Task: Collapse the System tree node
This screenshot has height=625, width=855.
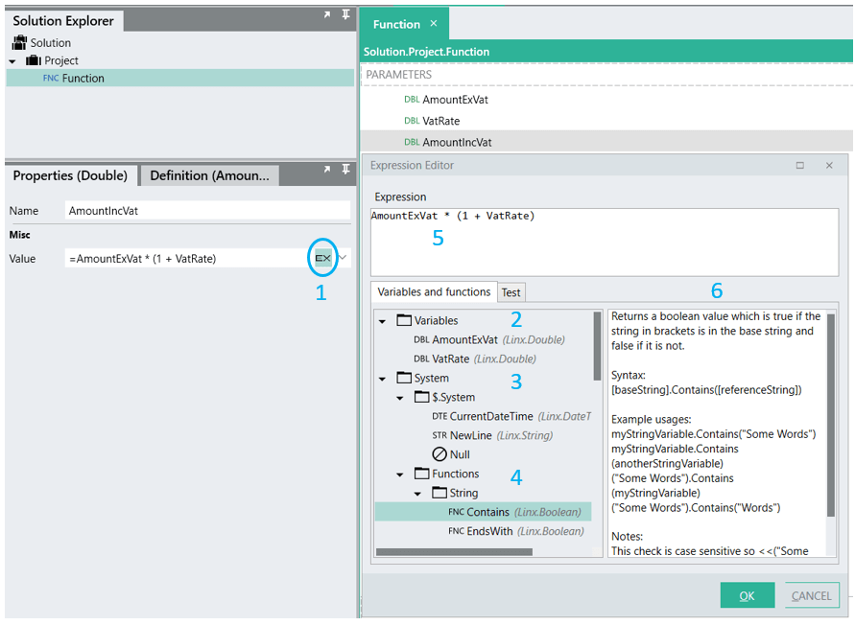Action: point(382,379)
